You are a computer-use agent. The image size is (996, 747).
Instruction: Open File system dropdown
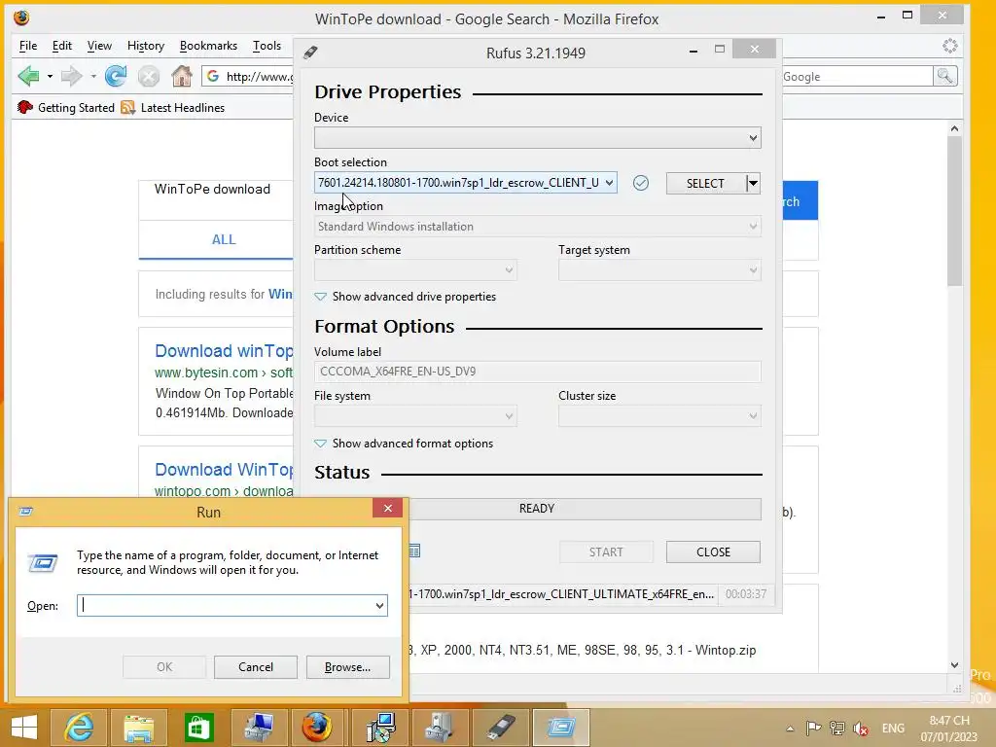point(415,416)
